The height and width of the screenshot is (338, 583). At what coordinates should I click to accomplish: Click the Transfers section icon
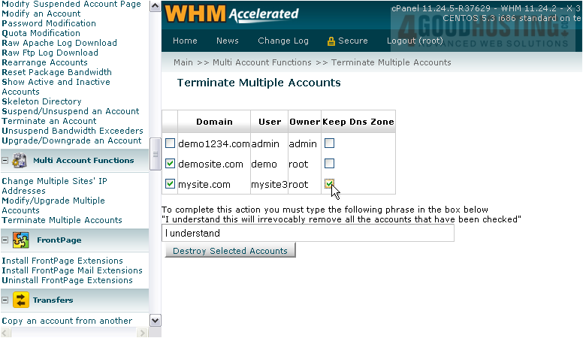click(x=20, y=300)
